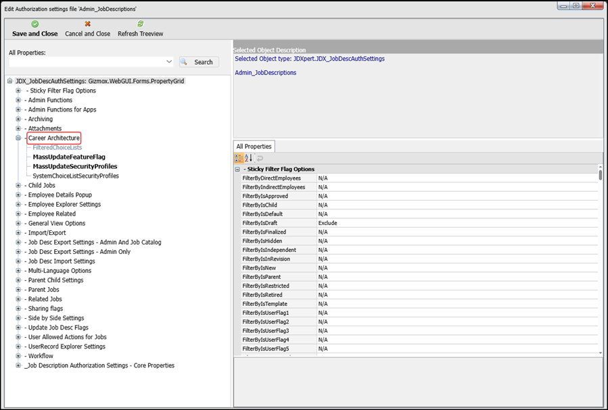Click the Refresh Treeview label
The image size is (608, 410).
(x=141, y=34)
